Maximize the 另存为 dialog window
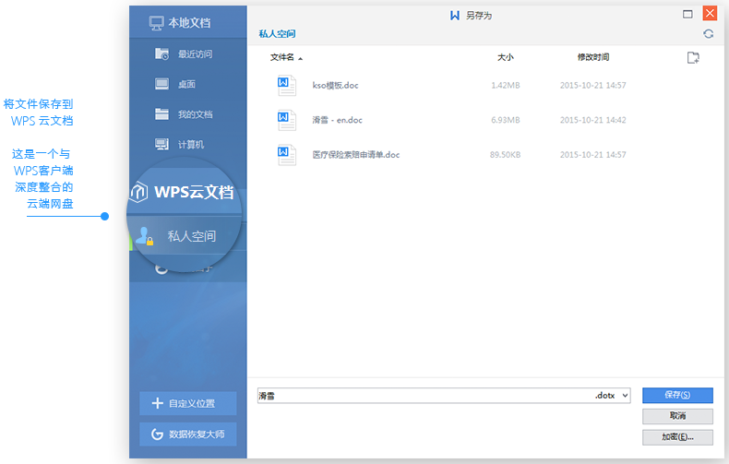The height and width of the screenshot is (464, 729). point(687,14)
